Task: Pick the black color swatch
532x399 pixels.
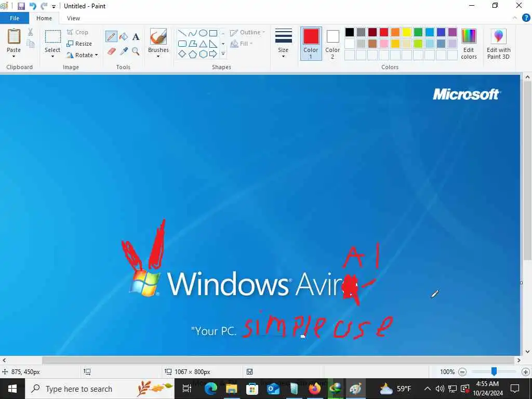Action: pyautogui.click(x=350, y=32)
